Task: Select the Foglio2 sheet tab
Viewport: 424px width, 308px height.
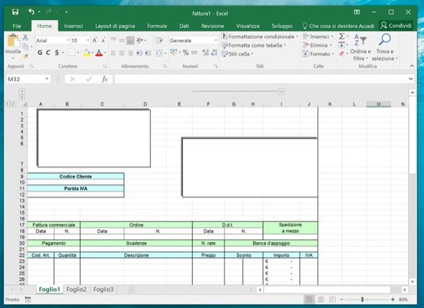Action: [76, 289]
